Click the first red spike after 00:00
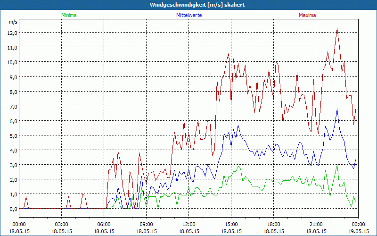377x236 pixels. (x=26, y=197)
